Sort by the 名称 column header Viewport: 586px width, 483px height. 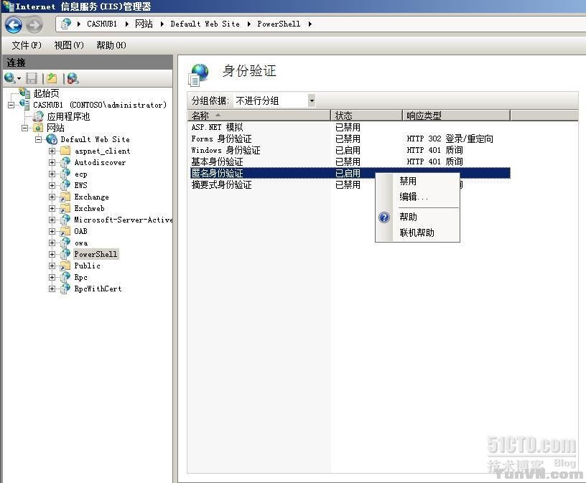(259, 116)
